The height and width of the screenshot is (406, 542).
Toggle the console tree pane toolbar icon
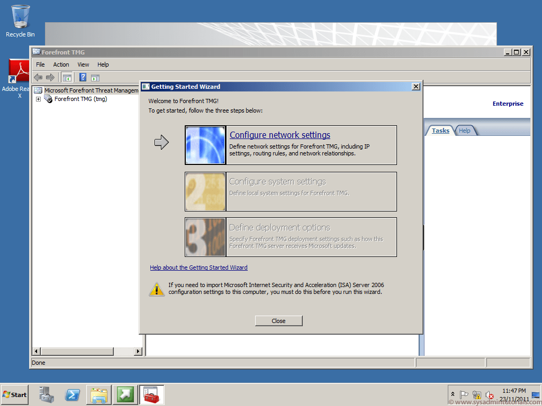pyautogui.click(x=67, y=77)
